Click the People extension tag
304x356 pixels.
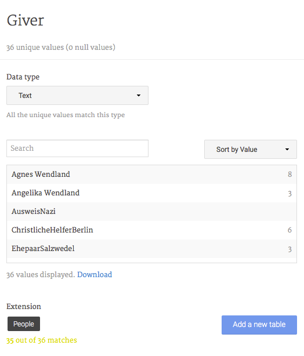(x=24, y=324)
